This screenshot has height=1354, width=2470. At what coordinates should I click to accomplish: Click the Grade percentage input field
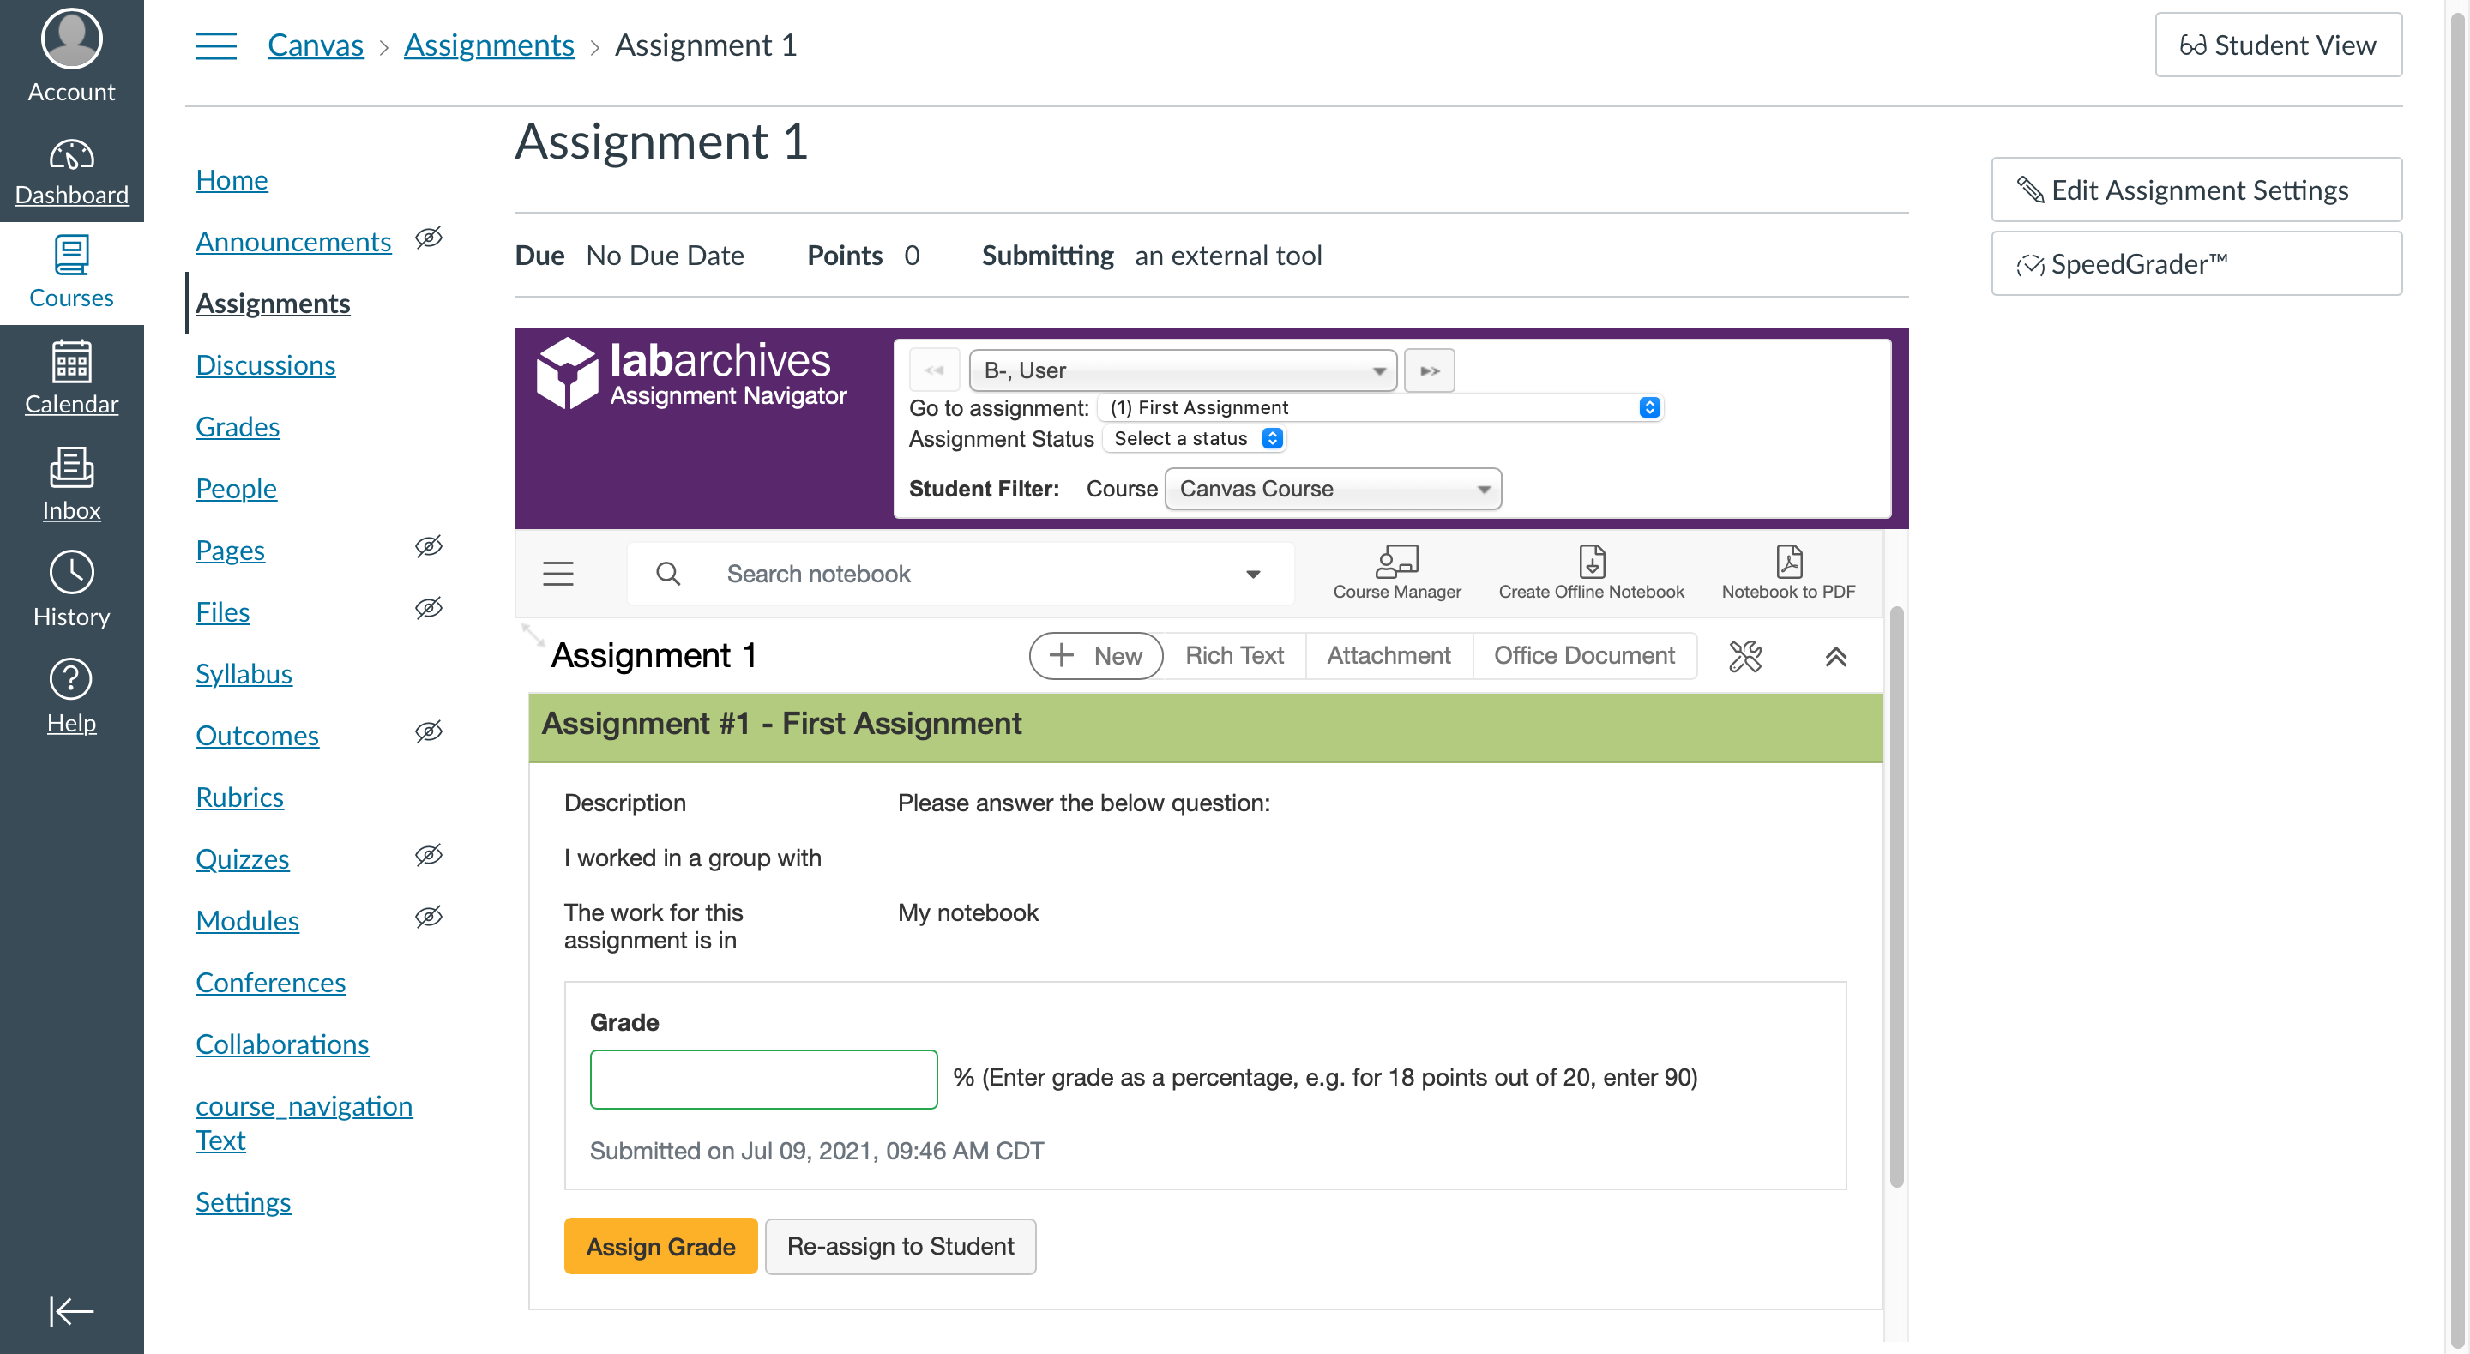click(x=763, y=1079)
